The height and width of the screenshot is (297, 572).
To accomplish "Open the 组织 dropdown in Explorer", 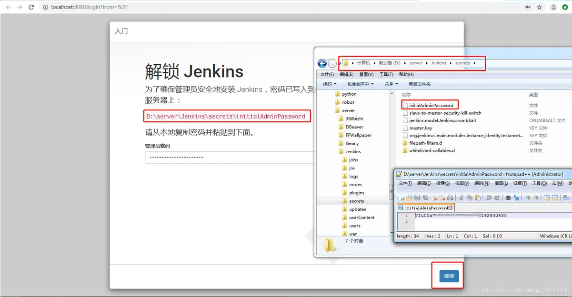I will point(330,84).
